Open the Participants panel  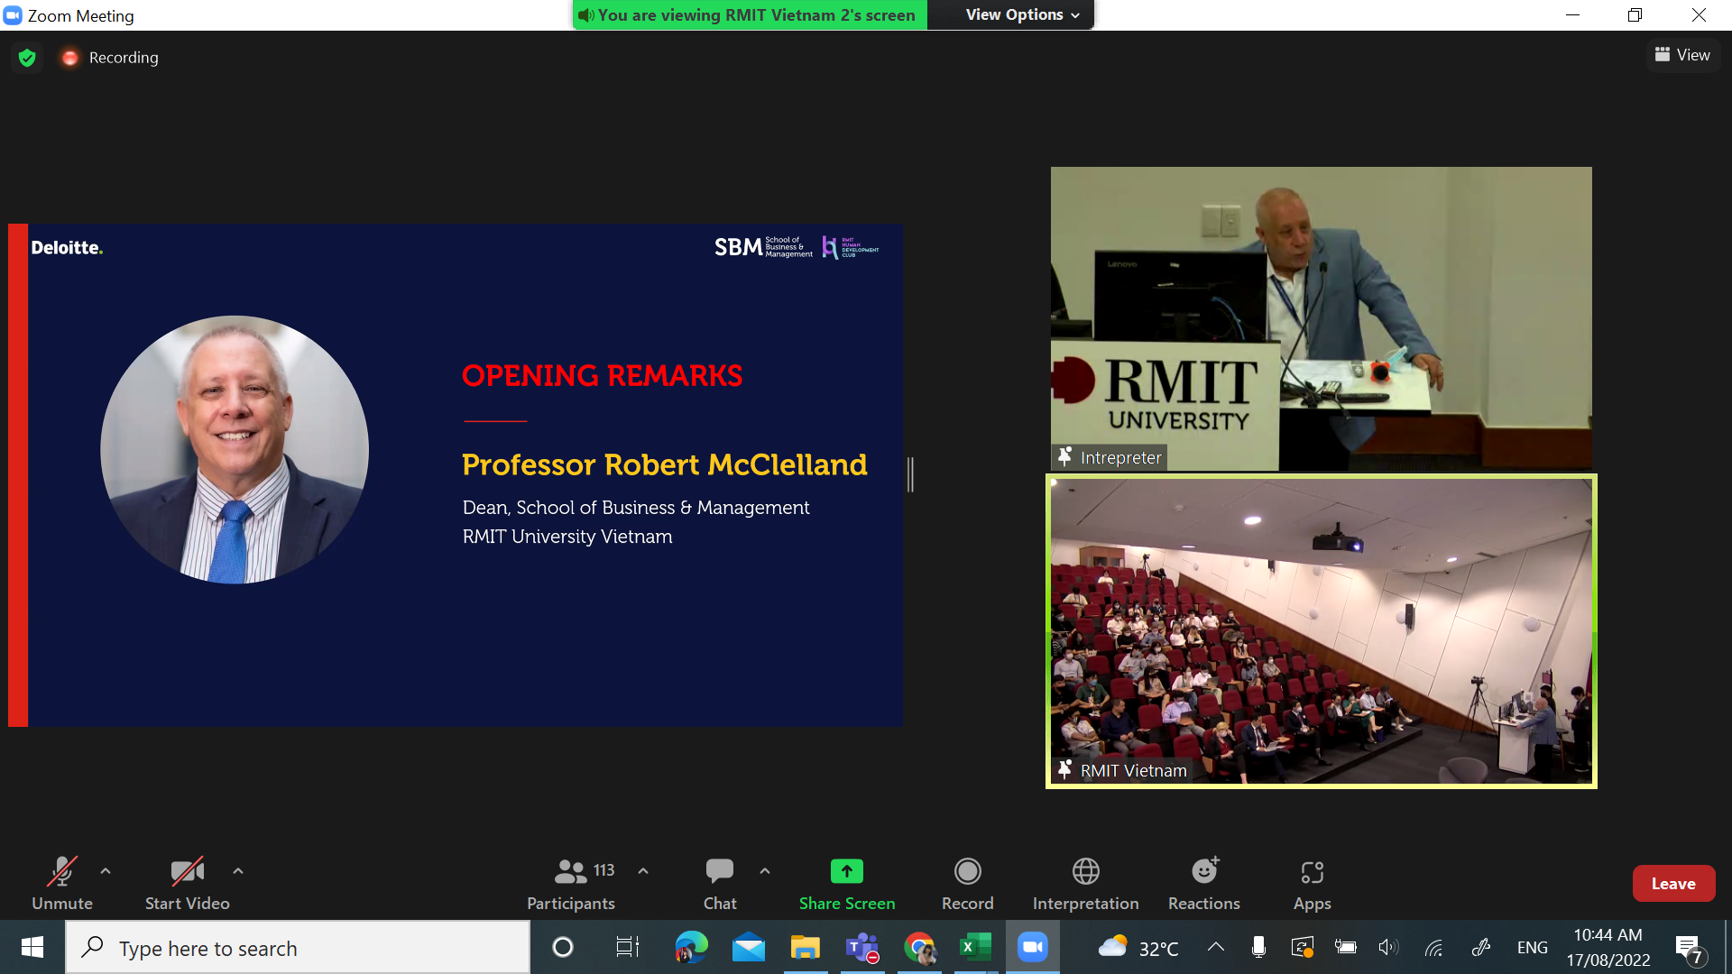[571, 884]
